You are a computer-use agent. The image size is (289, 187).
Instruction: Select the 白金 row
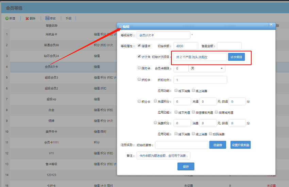click(60, 110)
